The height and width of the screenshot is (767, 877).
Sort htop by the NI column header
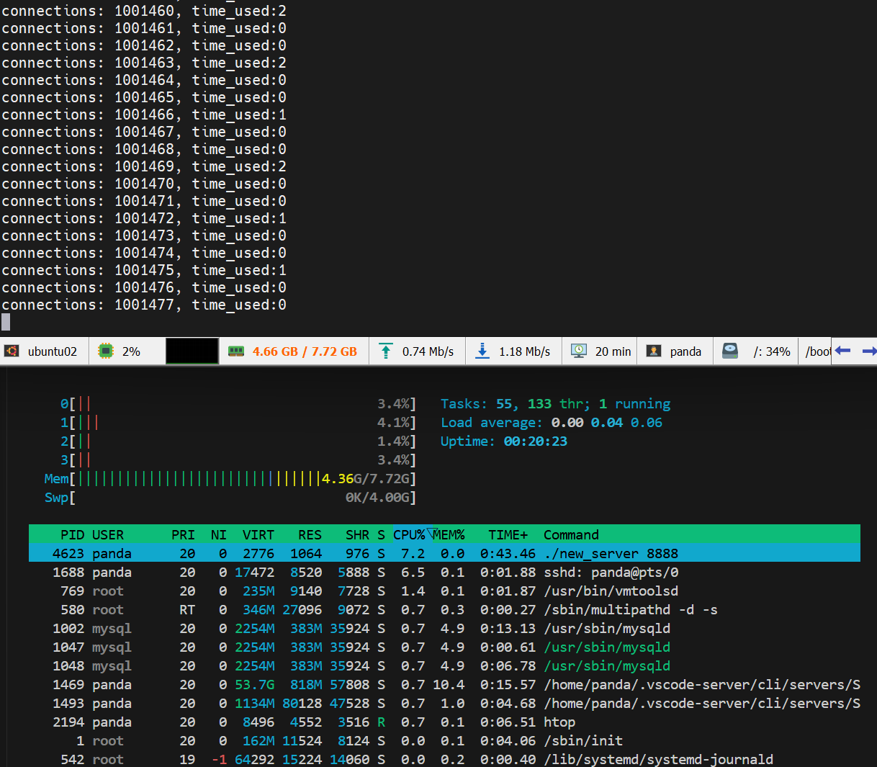[x=219, y=534]
